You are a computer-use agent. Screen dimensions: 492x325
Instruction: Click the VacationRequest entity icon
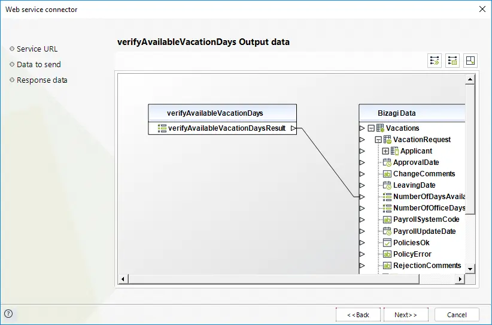pos(387,140)
